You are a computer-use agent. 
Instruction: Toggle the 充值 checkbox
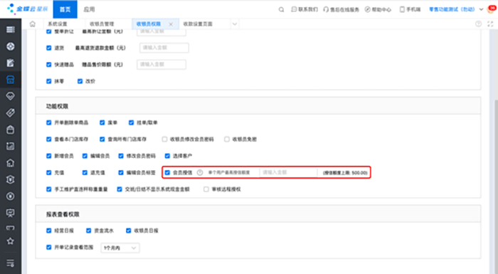pos(48,173)
